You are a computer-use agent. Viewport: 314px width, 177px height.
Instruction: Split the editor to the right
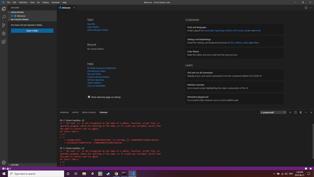pos(306,8)
